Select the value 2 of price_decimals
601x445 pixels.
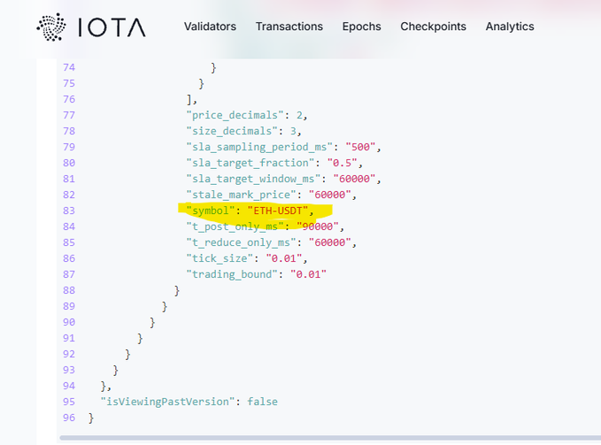pyautogui.click(x=299, y=115)
